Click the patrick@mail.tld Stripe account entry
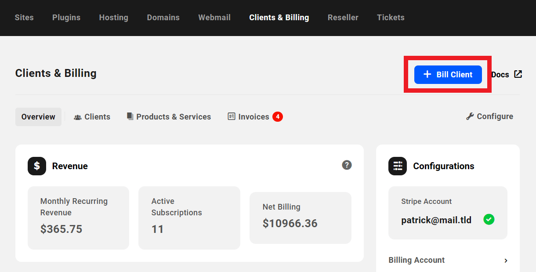Viewport: 536px width, 272px height. point(436,220)
